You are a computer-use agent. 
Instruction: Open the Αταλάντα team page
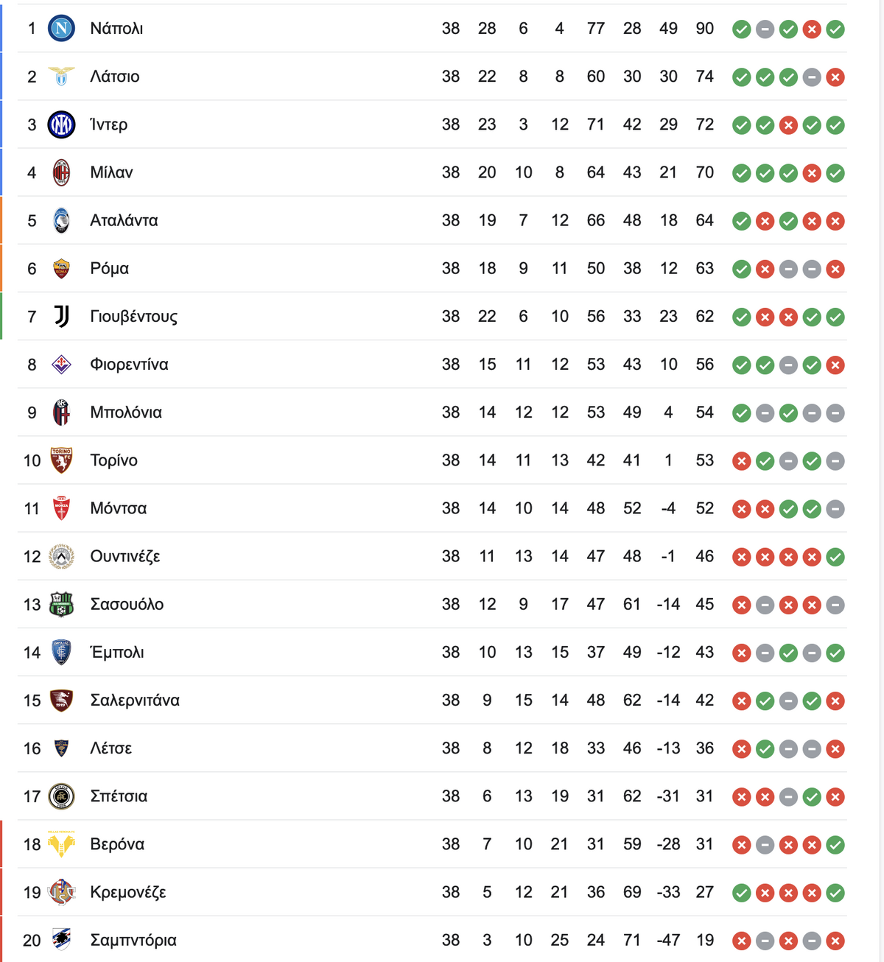(124, 220)
